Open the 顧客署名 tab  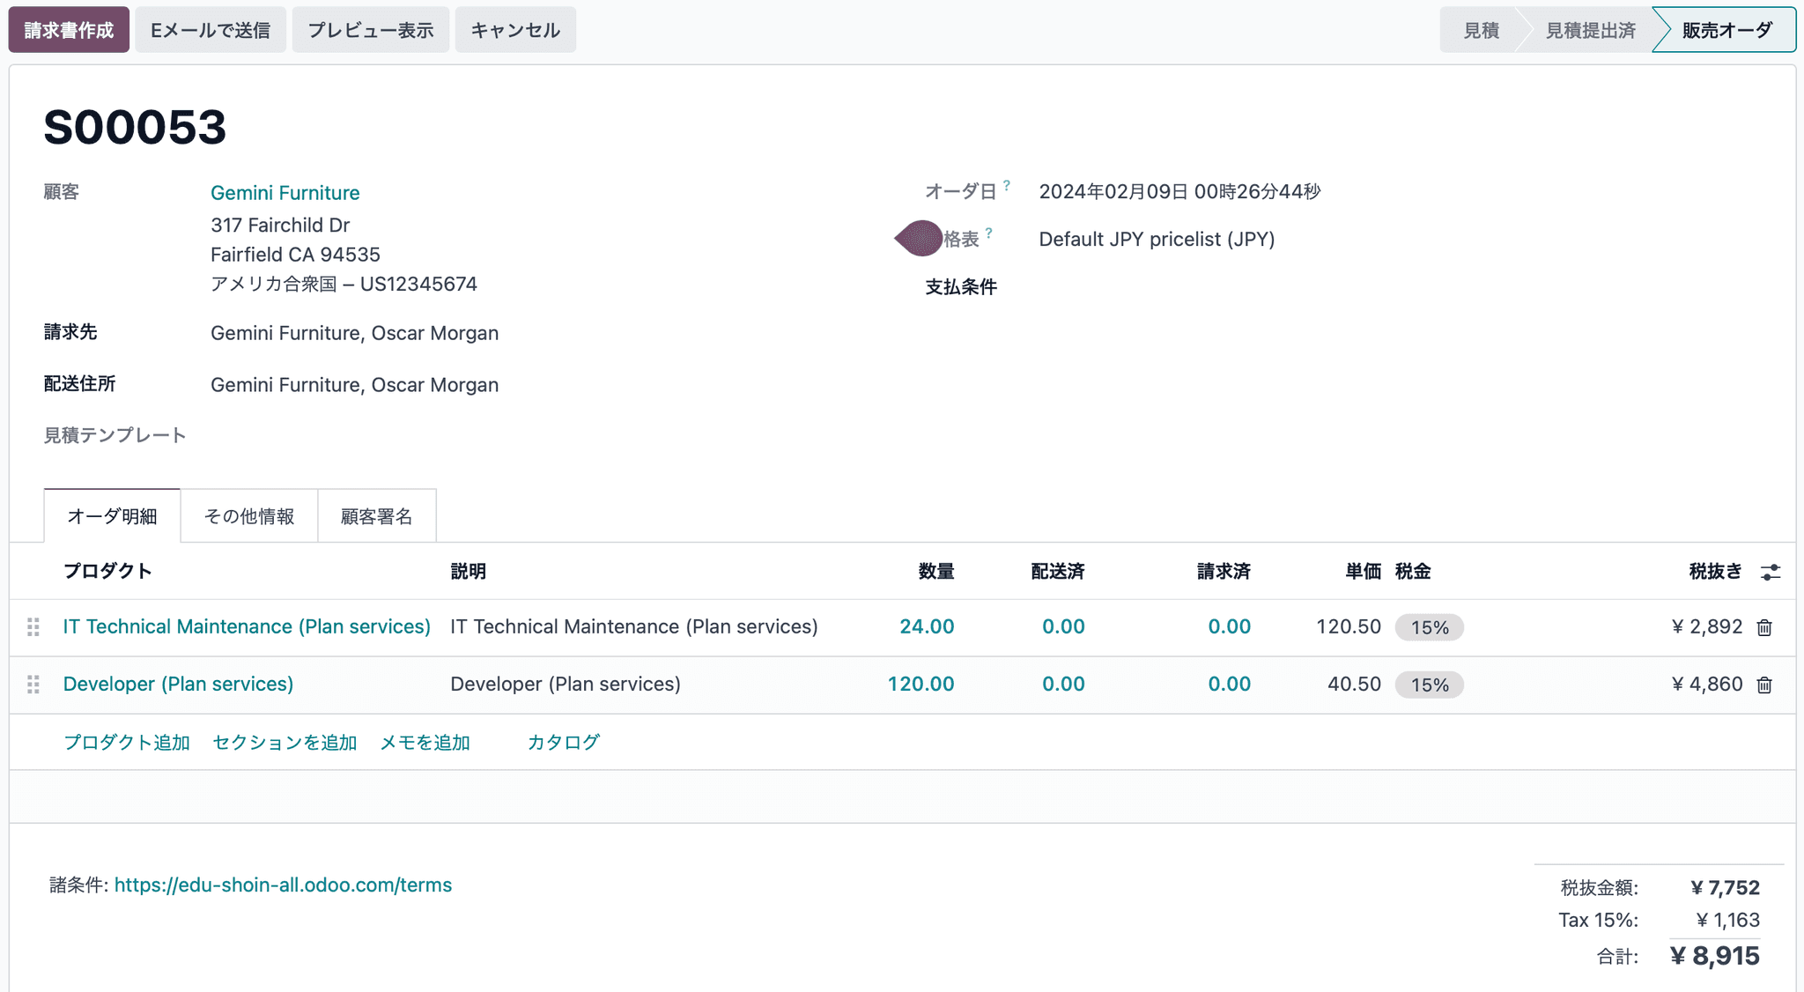point(376,516)
